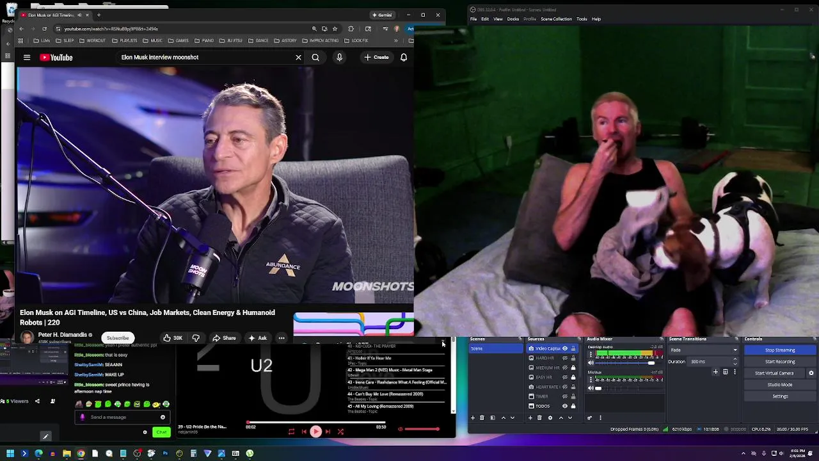The width and height of the screenshot is (819, 461).
Task: Open Desktop Audio options three-dot menu
Action: click(x=591, y=354)
